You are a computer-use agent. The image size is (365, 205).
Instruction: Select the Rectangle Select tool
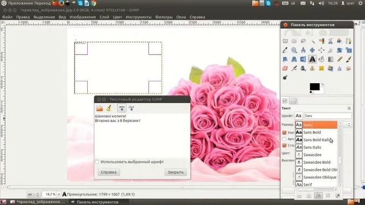(x=285, y=41)
